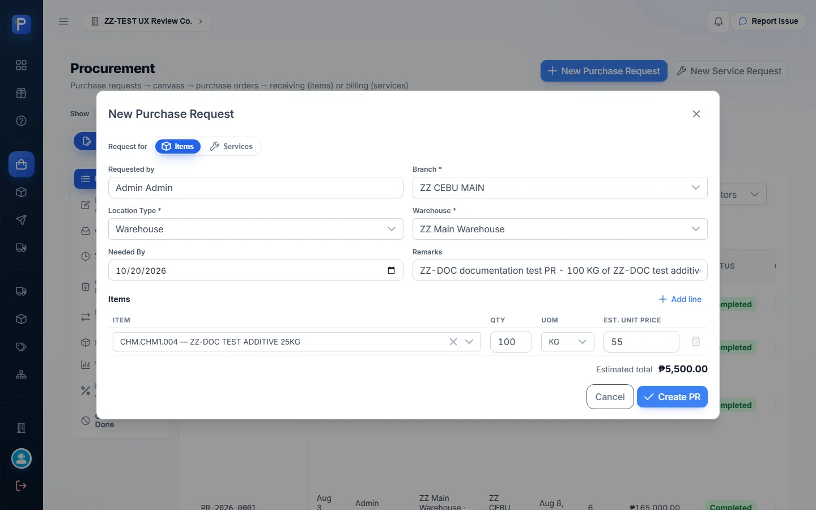Viewport: 816px width, 510px height.
Task: Click the background New Service Request button
Action: tap(729, 71)
